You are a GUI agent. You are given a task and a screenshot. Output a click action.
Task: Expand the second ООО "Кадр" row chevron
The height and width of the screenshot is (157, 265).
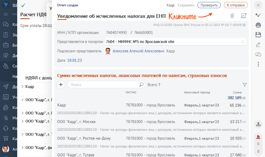[22, 113]
